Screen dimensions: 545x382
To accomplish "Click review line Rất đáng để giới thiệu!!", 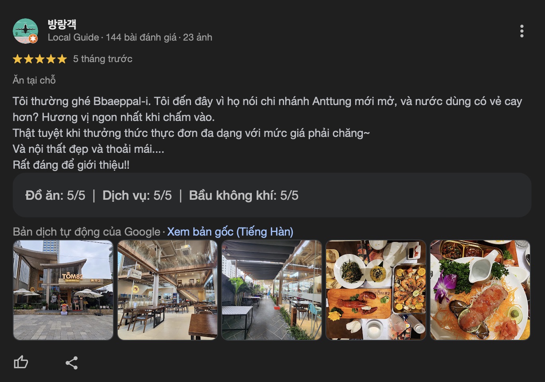I will [x=71, y=165].
